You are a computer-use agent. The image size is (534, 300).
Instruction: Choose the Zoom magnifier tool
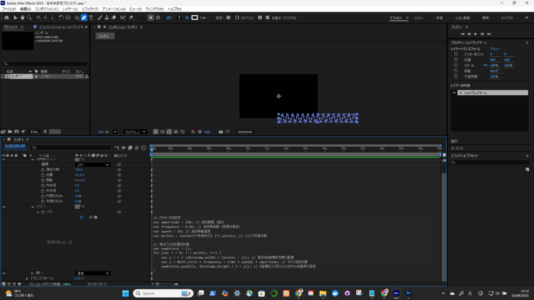29,17
